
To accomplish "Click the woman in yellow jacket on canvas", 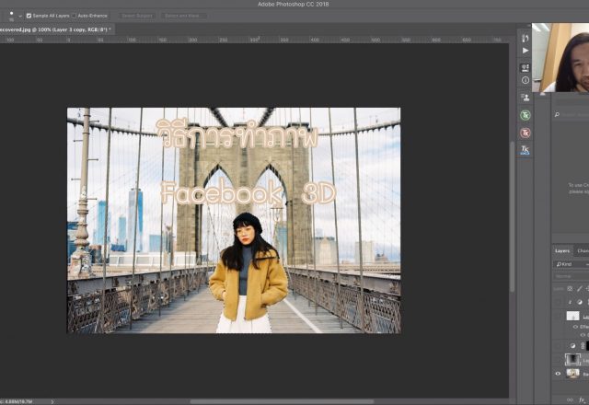I will (247, 274).
